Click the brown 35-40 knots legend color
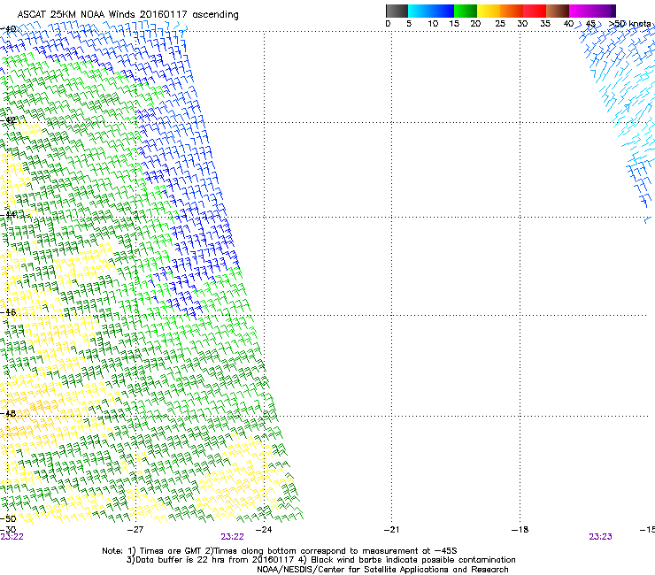 pyautogui.click(x=558, y=11)
